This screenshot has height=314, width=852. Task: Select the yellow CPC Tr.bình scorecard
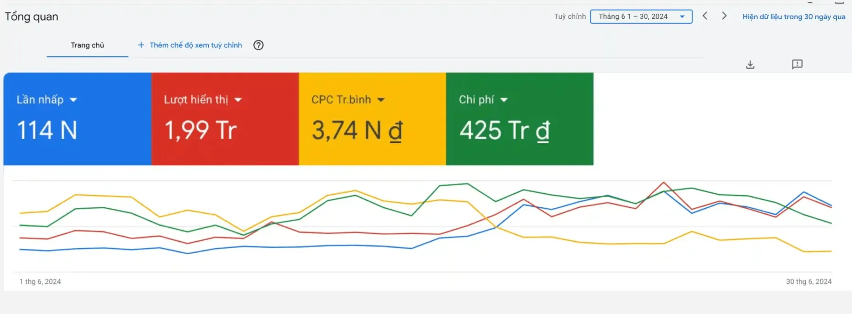pyautogui.click(x=372, y=119)
